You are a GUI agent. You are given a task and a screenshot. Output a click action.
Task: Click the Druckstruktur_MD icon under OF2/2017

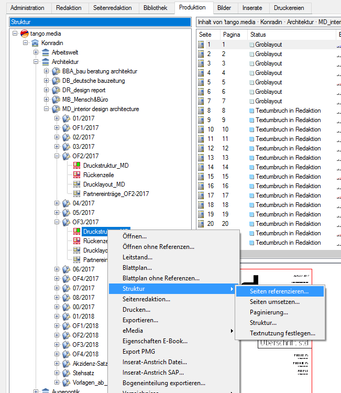(76, 166)
